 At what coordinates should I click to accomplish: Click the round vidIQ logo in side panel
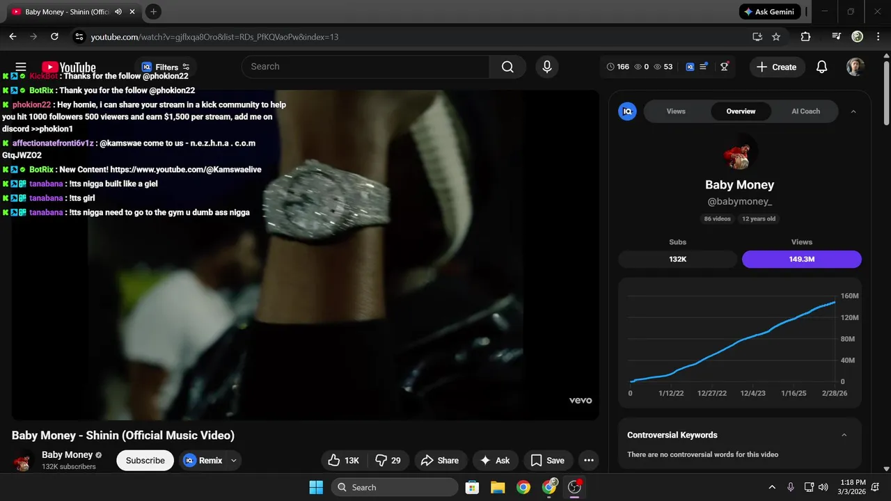click(627, 111)
